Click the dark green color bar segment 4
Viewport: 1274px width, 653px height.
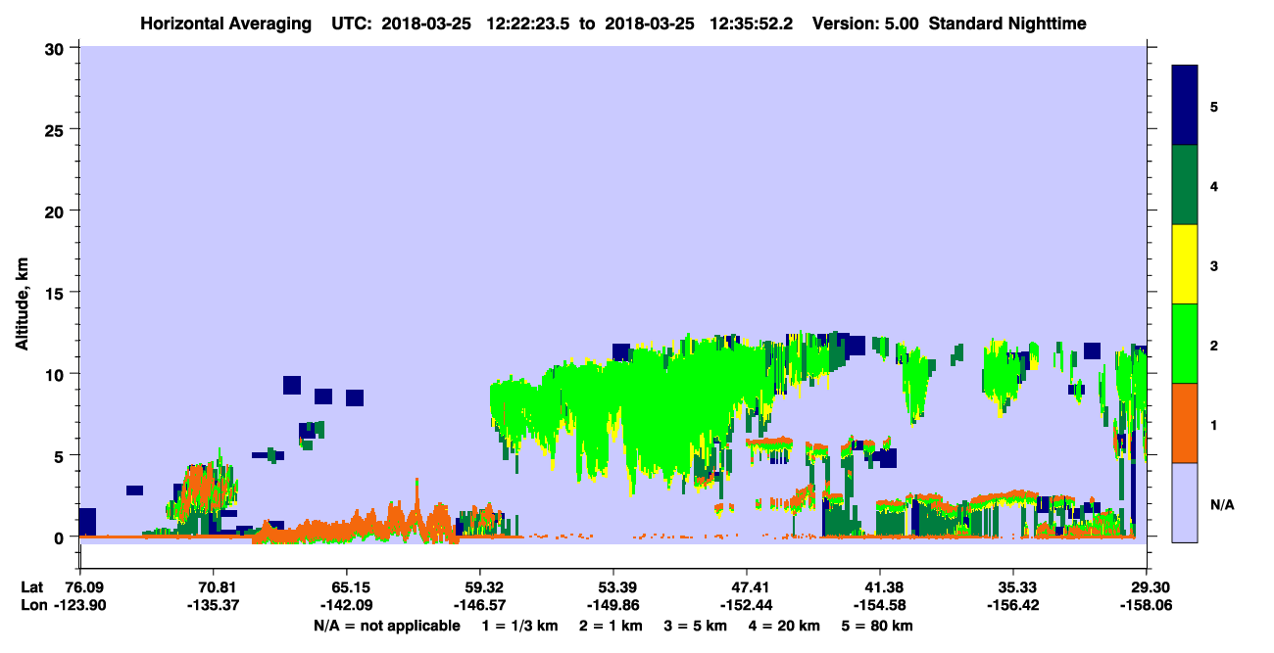(x=1185, y=185)
